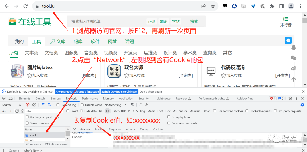
Task: Toggle the browser side panel icon
Action: pos(281,6)
